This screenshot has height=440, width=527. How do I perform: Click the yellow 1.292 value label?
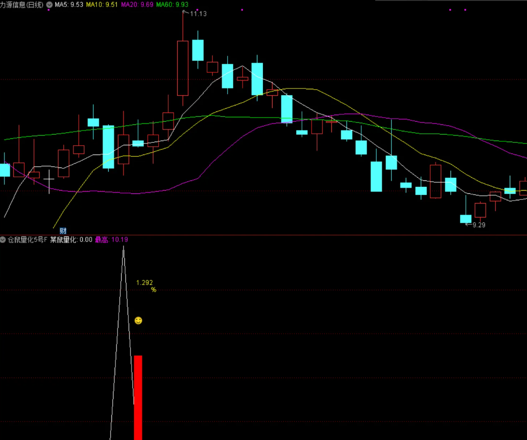(144, 283)
